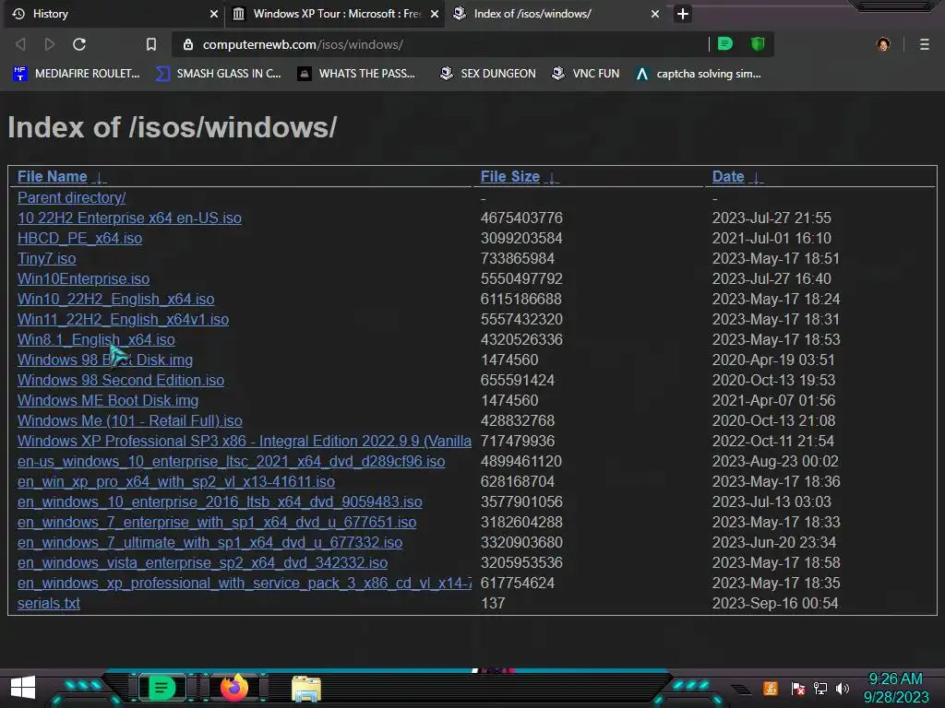The height and width of the screenshot is (708, 945).
Task: Open a new tab with the plus button
Action: (x=682, y=14)
